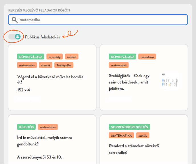Click the magnifier search icon
The width and height of the screenshot is (196, 164).
(x=14, y=20)
